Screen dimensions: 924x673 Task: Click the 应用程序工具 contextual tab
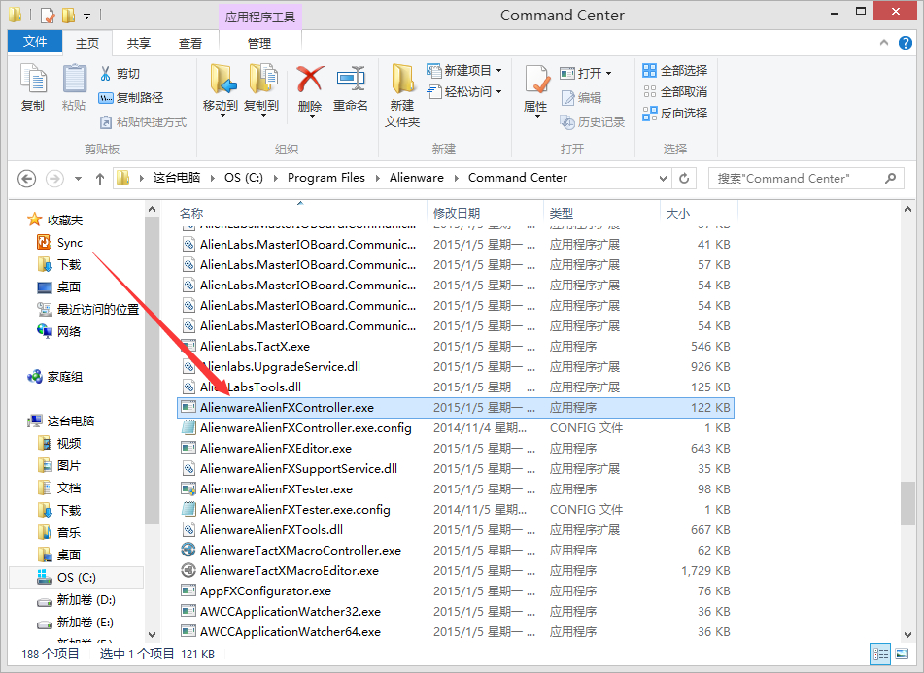tap(259, 17)
